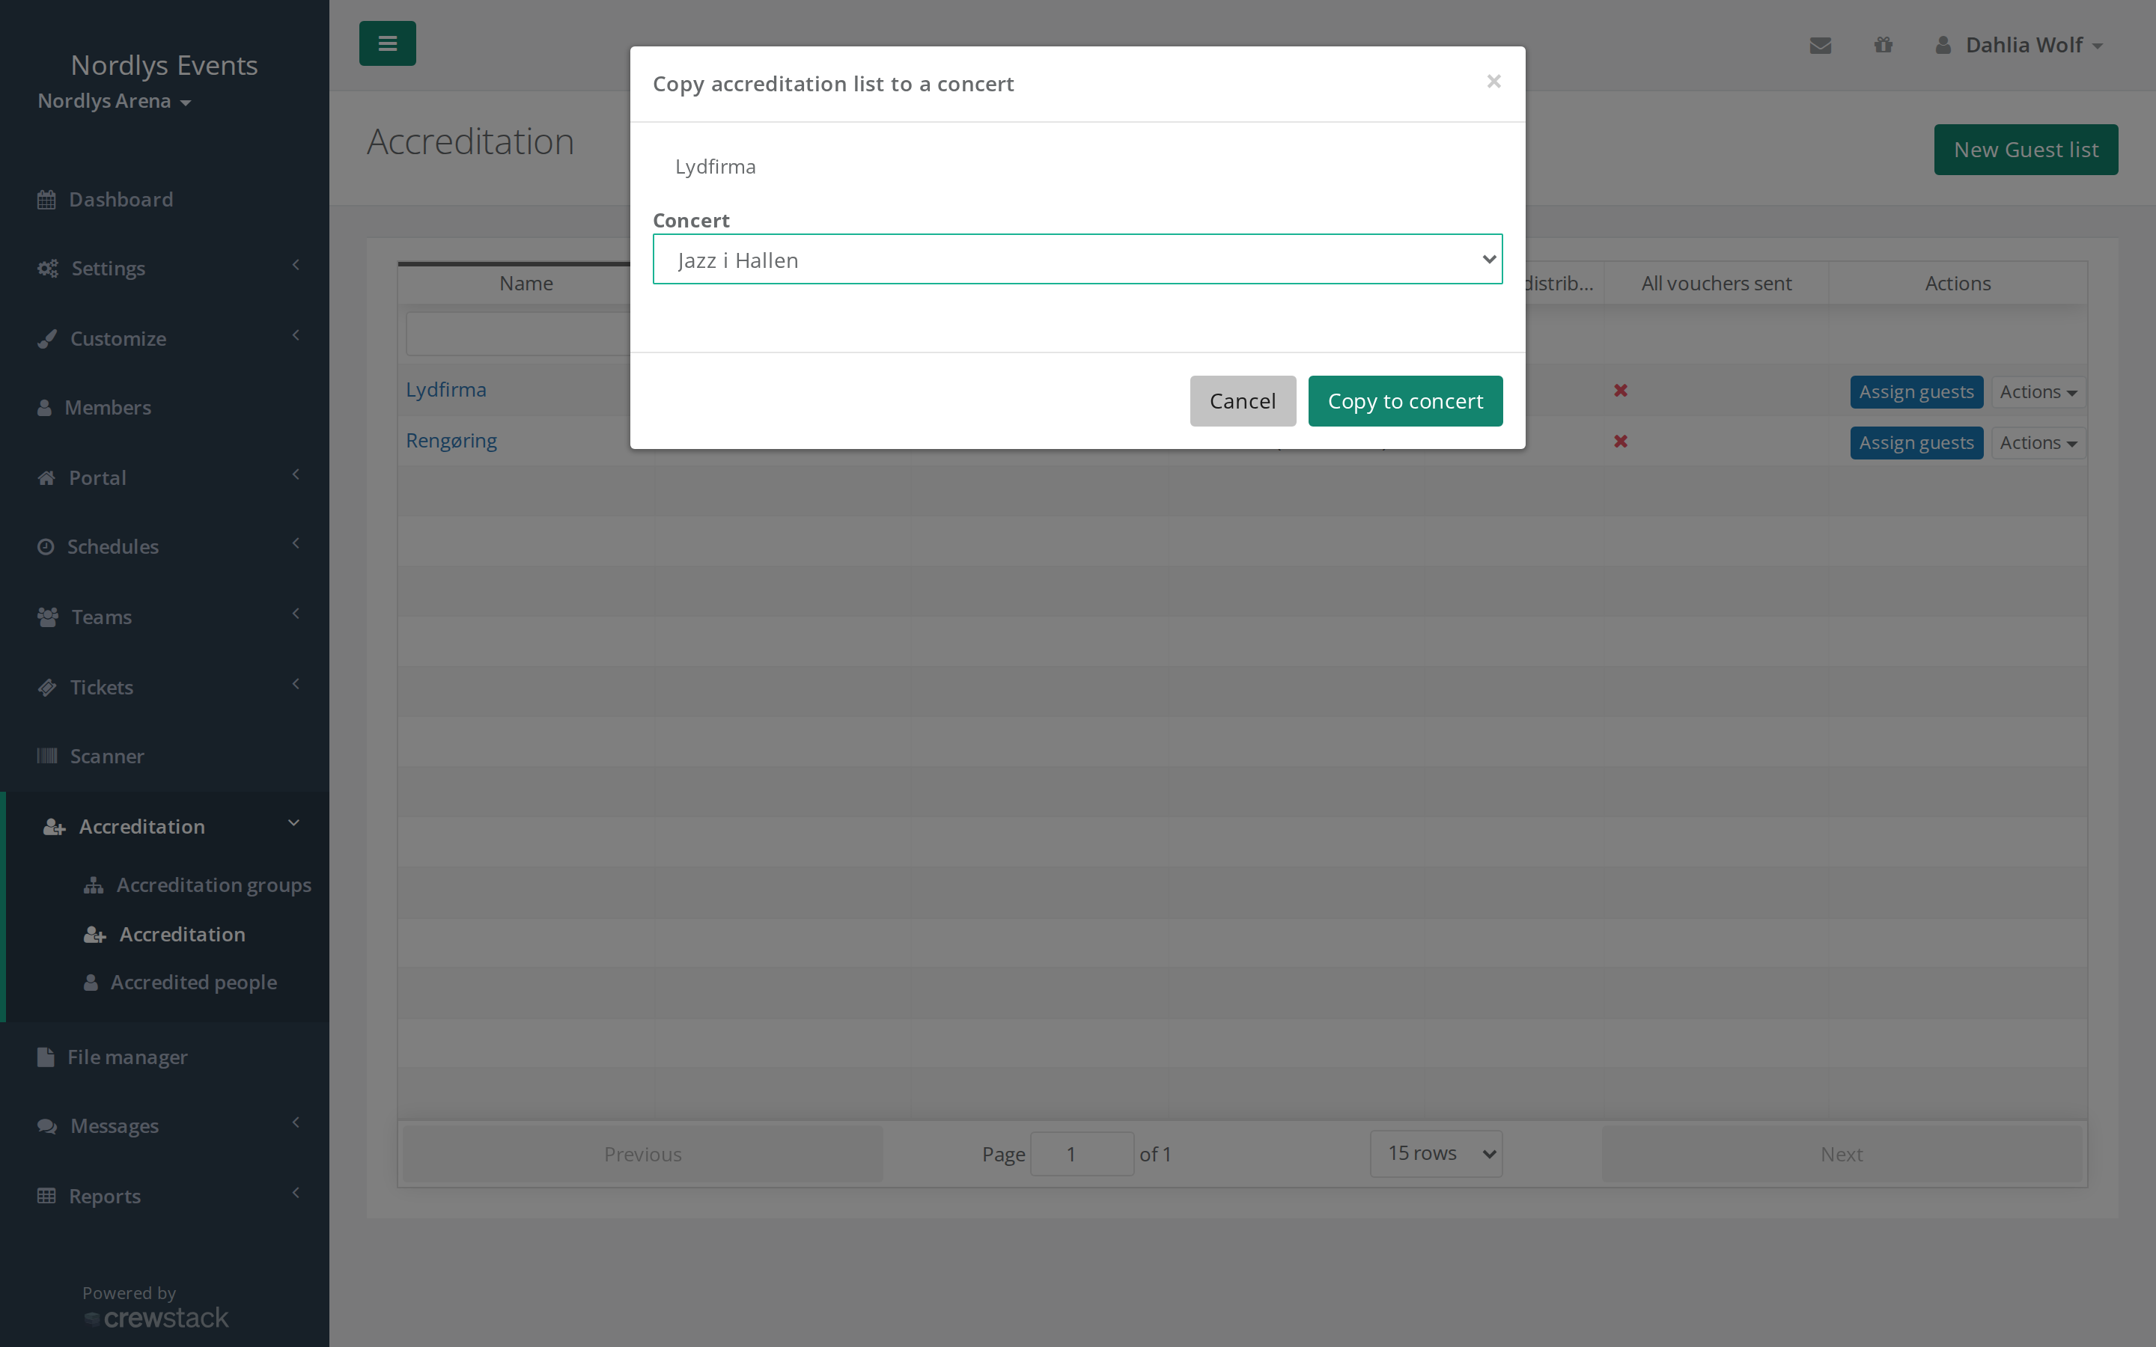The image size is (2156, 1347).
Task: Expand the Customize sidebar menu
Action: 165,338
